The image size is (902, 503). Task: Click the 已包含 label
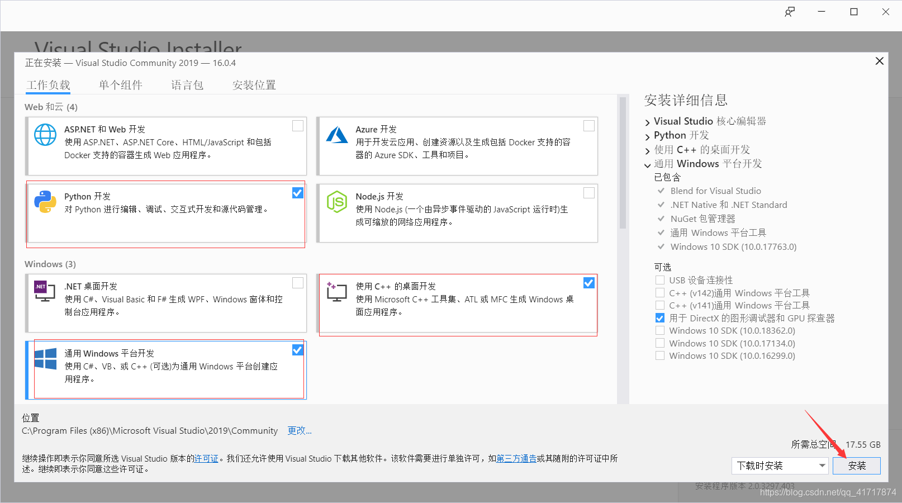pos(667,177)
